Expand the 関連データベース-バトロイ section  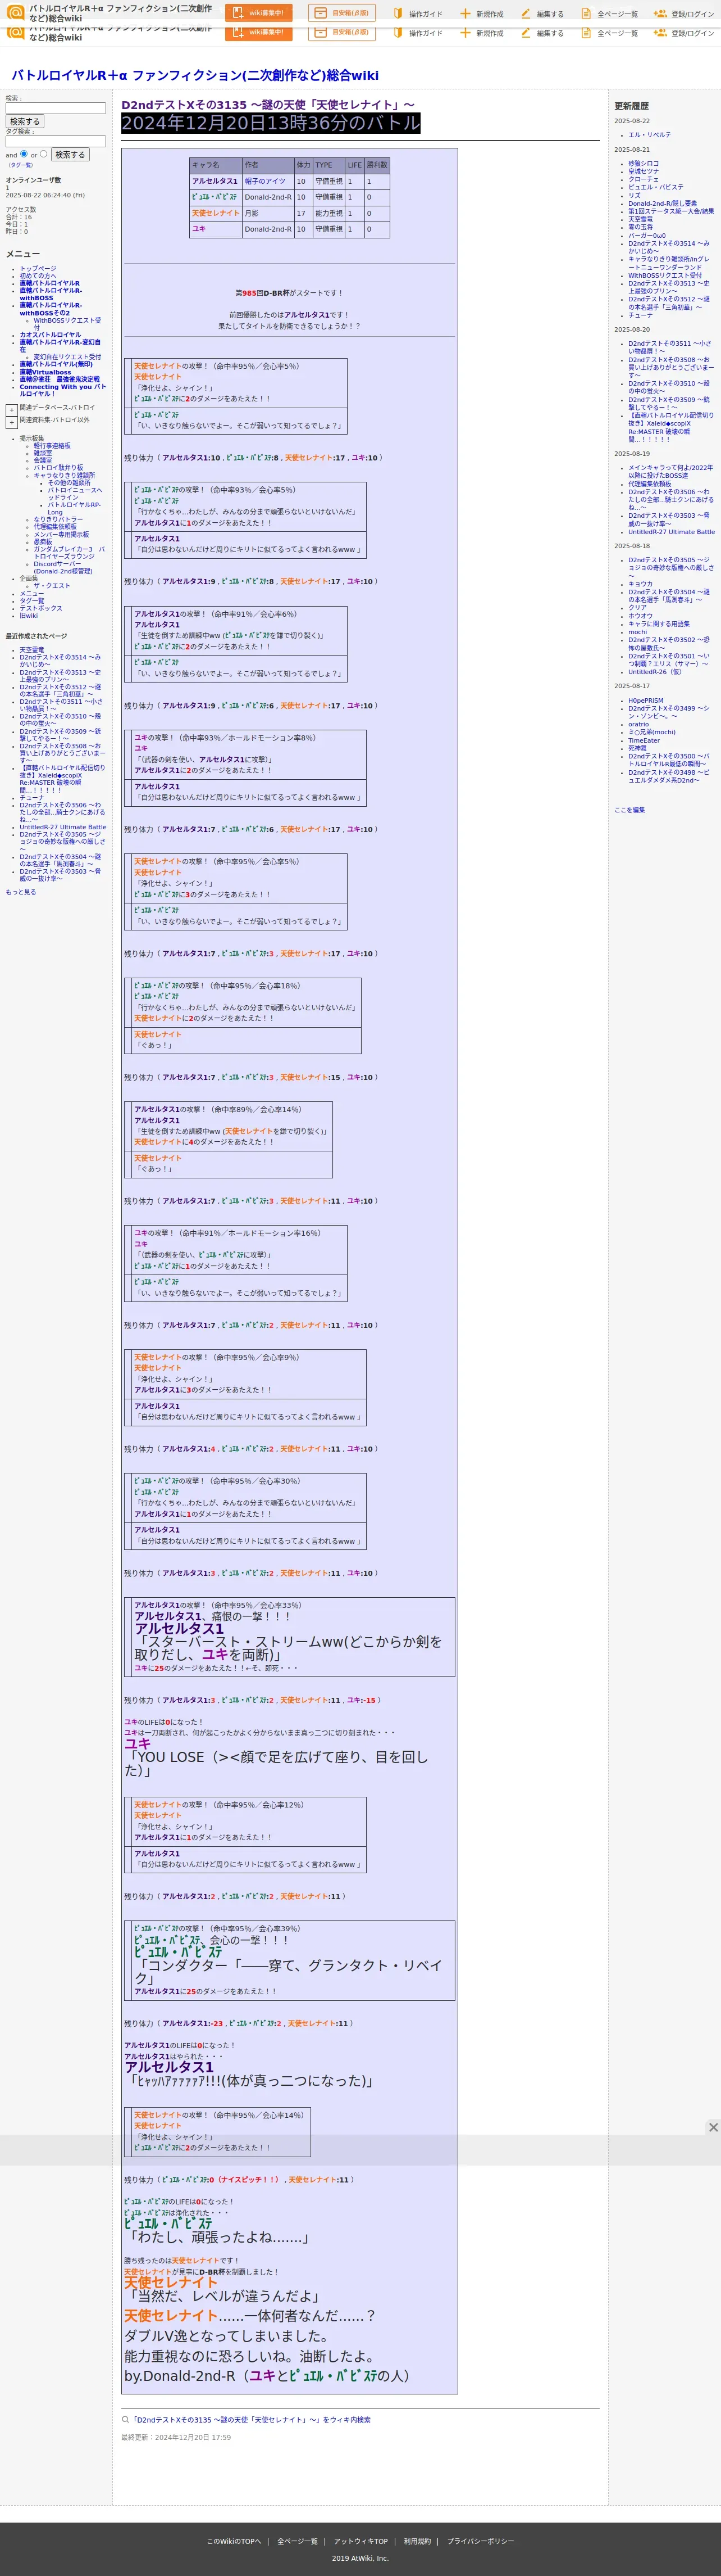tap(11, 410)
